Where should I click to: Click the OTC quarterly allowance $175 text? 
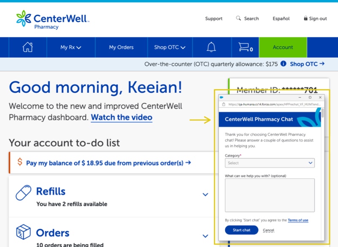point(211,64)
